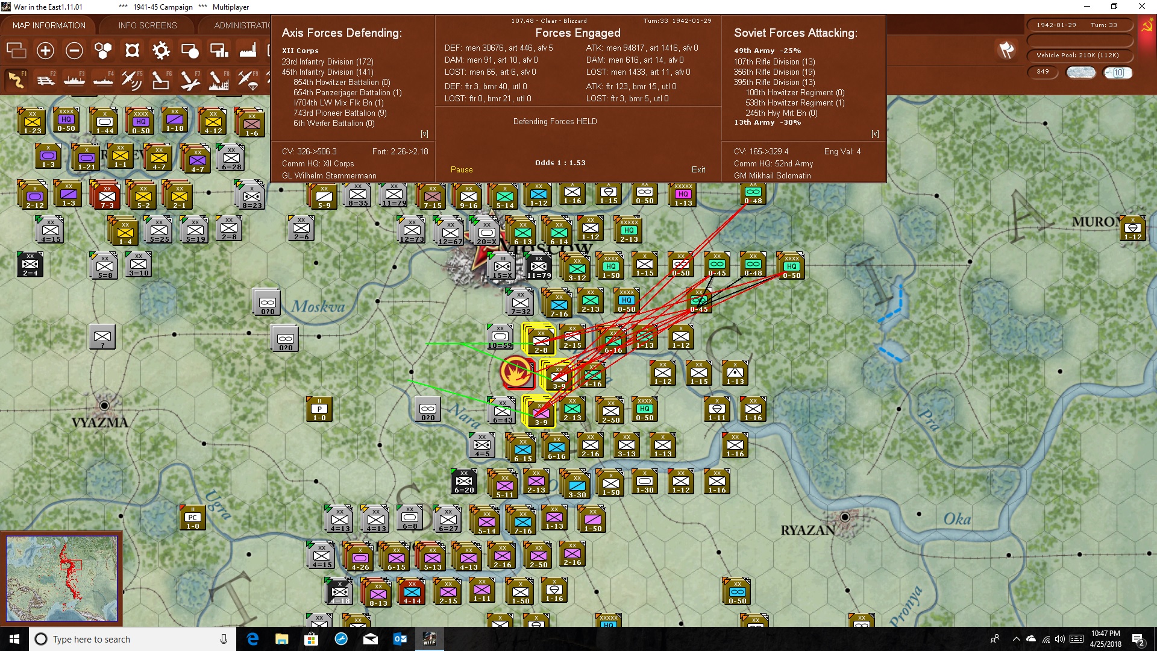Open the Map Information tab
The image size is (1157, 651).
point(49,25)
